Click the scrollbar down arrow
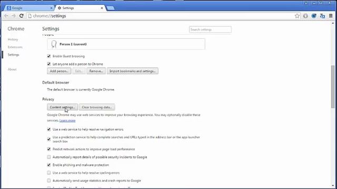Viewport: 337px width, 189px height. click(x=333, y=186)
